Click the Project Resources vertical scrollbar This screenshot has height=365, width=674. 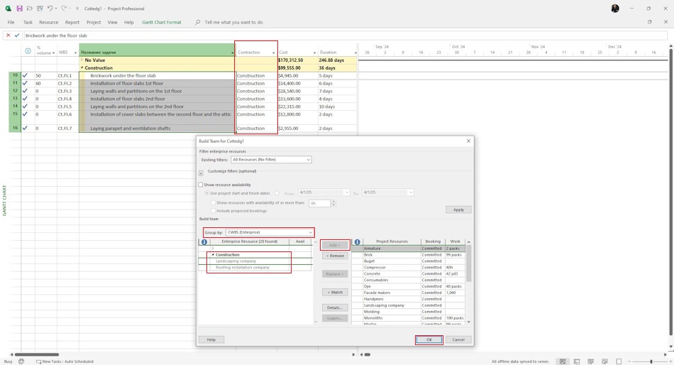[468, 263]
